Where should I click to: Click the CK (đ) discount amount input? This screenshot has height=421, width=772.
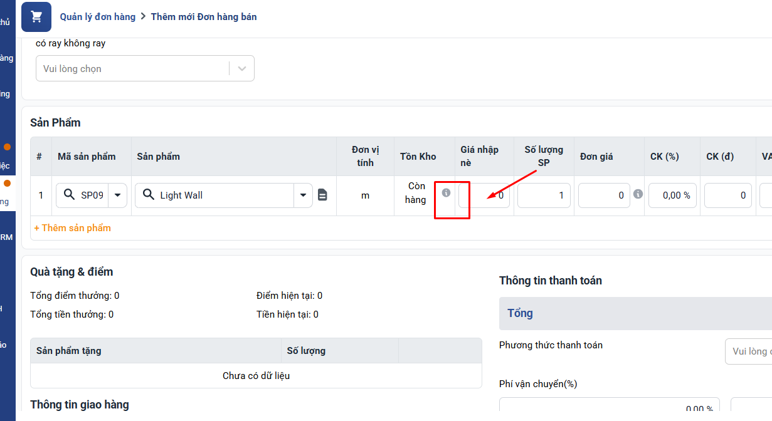[727, 195]
